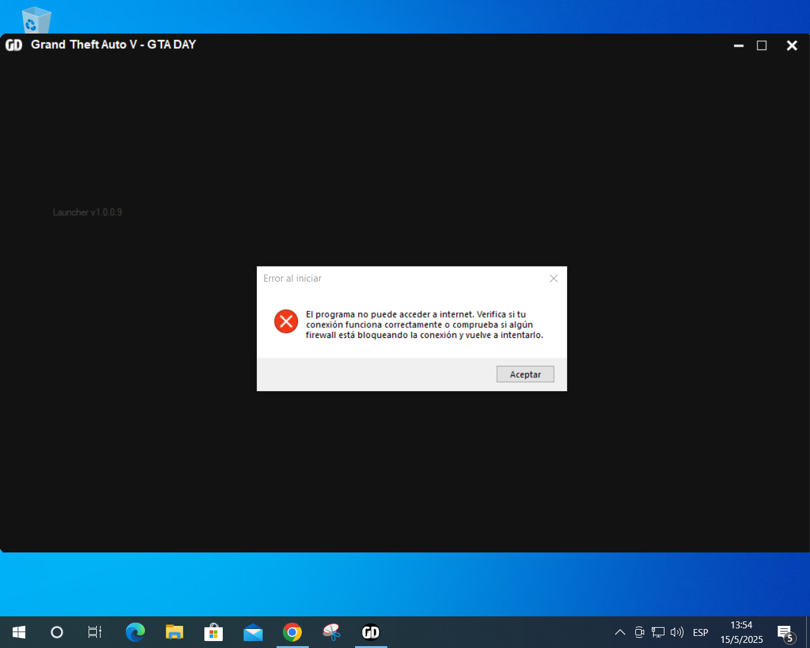Image resolution: width=810 pixels, height=648 pixels.
Task: Open File Explorer from taskbar
Action: pos(174,632)
